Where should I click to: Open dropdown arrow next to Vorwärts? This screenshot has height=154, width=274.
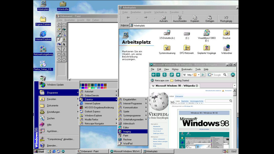[x=155, y=19]
